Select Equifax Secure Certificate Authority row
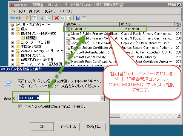Viewport: 183px width, 136px height. point(124,48)
